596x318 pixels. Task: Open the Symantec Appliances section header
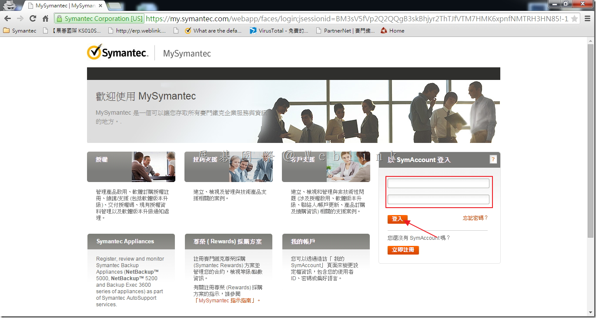tap(131, 242)
